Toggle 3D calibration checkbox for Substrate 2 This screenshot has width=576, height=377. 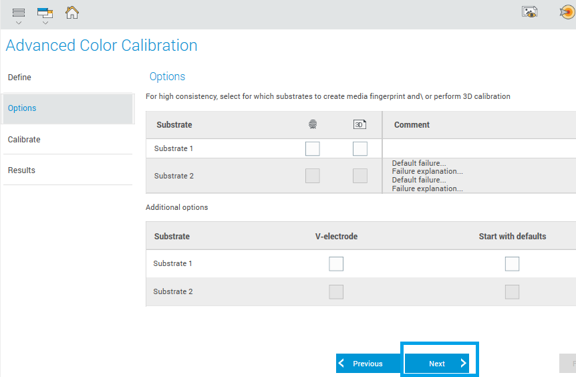point(360,176)
